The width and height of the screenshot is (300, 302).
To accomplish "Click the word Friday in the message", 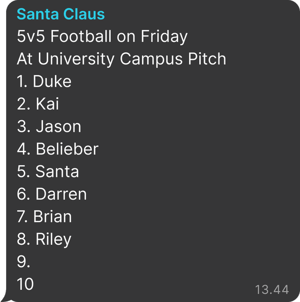I will 164,37.
